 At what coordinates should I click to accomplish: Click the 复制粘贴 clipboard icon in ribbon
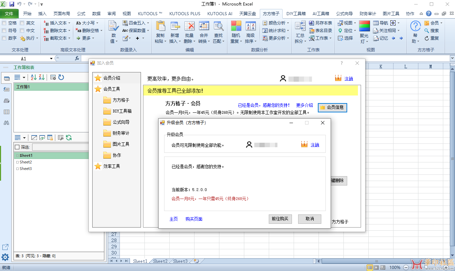(x=160, y=26)
